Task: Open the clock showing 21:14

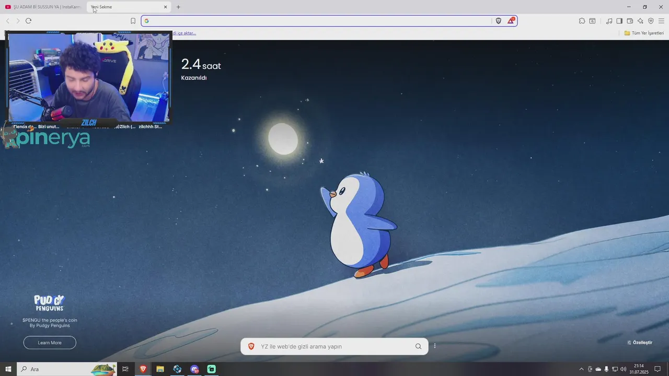Action: [639, 369]
